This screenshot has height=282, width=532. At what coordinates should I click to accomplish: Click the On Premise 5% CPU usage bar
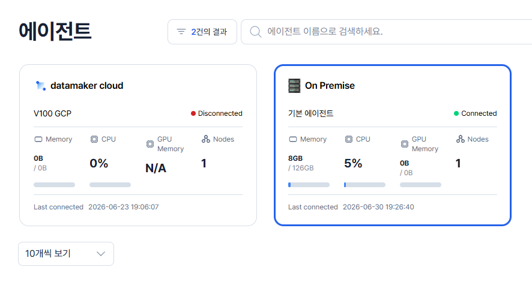click(364, 185)
